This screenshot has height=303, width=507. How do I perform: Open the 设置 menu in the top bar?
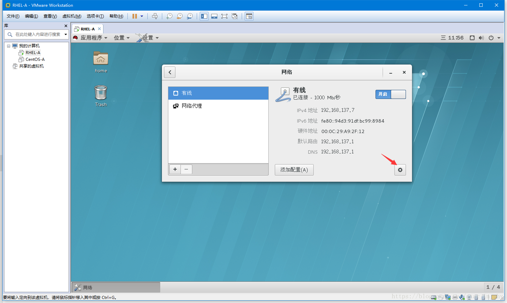coord(148,38)
